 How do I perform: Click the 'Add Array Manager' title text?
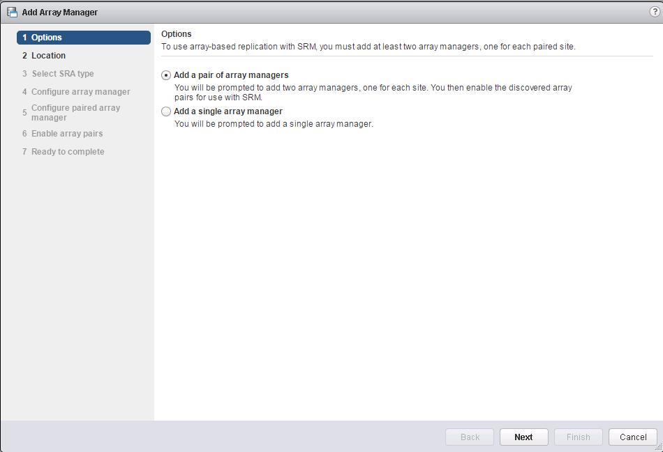tap(59, 13)
